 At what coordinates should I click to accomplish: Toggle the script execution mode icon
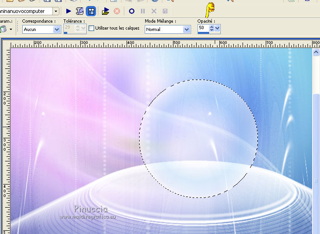pos(91,11)
